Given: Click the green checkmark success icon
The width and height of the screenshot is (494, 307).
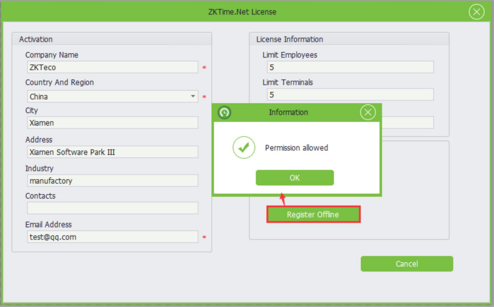Looking at the screenshot, I should (x=244, y=148).
